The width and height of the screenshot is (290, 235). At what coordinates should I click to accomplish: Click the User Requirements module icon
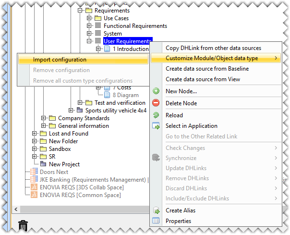coord(98,41)
